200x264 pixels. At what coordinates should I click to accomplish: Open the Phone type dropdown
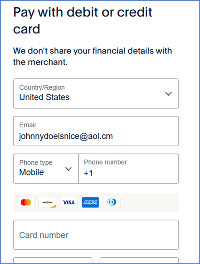point(46,168)
